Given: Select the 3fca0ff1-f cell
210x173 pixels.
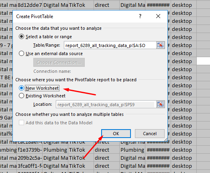Looking at the screenshot, I should point(30,166).
